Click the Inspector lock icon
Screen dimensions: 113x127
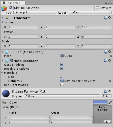coord(106,3)
